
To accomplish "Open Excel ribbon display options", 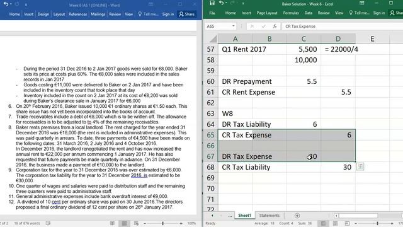I will click(362, 3).
